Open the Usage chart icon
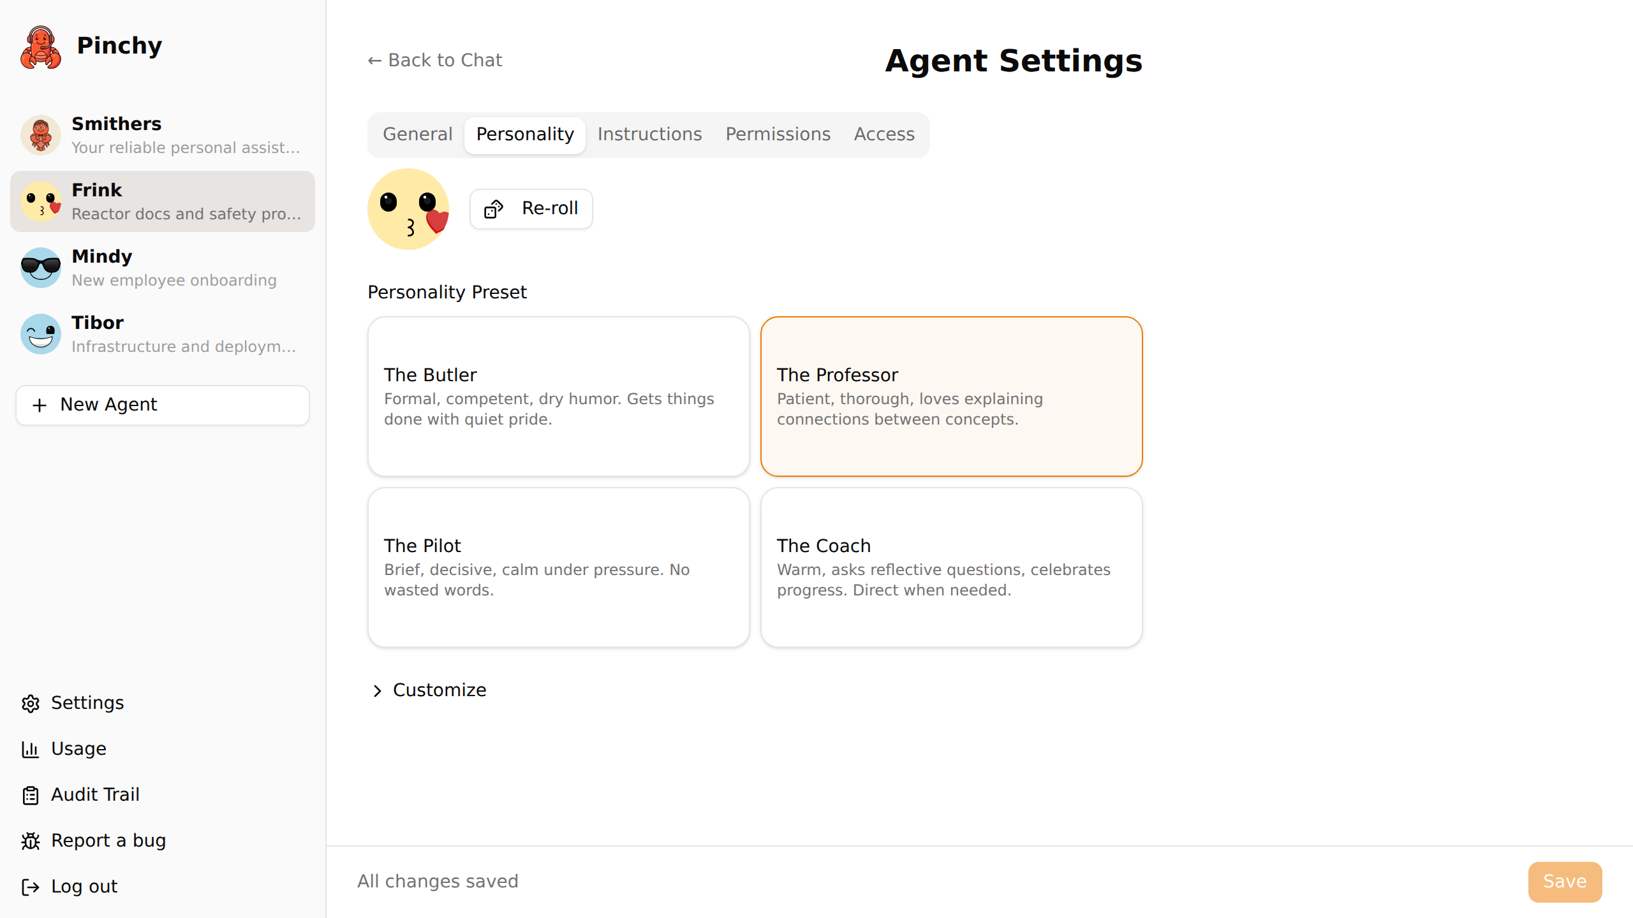1633x918 pixels. pos(31,749)
